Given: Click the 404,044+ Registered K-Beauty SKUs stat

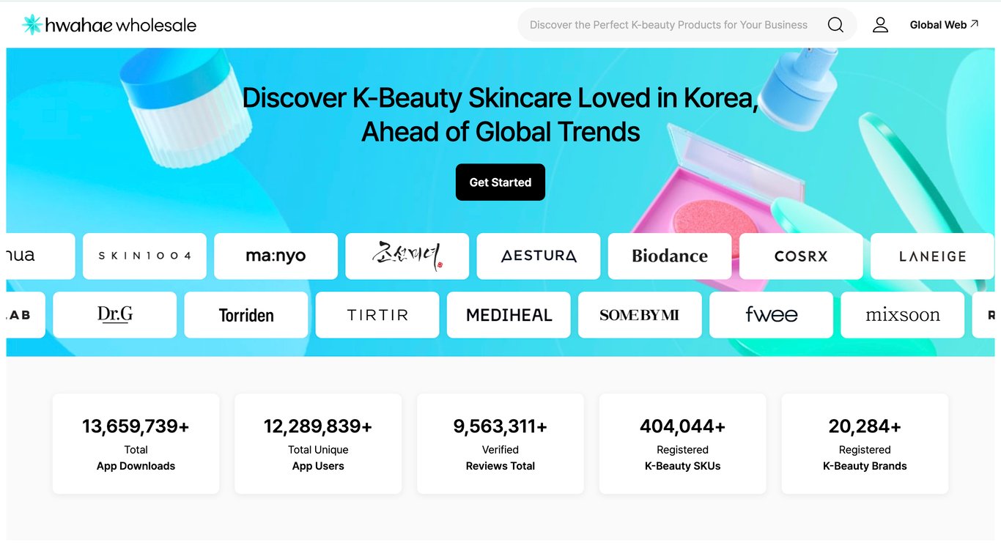Looking at the screenshot, I should [x=682, y=444].
